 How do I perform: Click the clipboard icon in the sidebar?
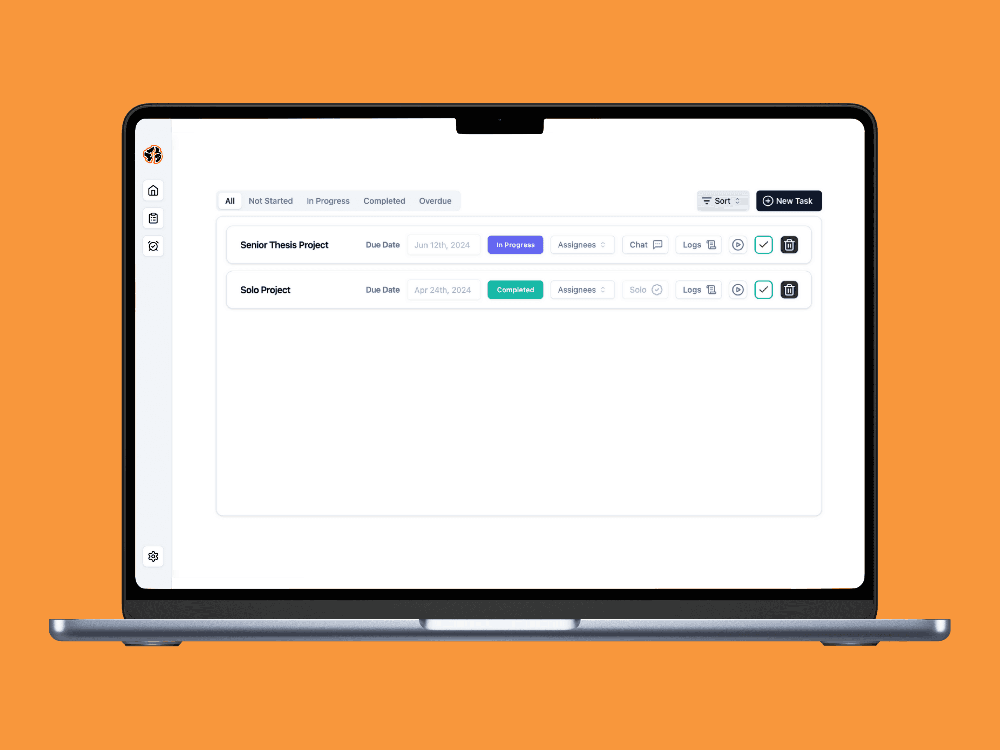point(154,219)
